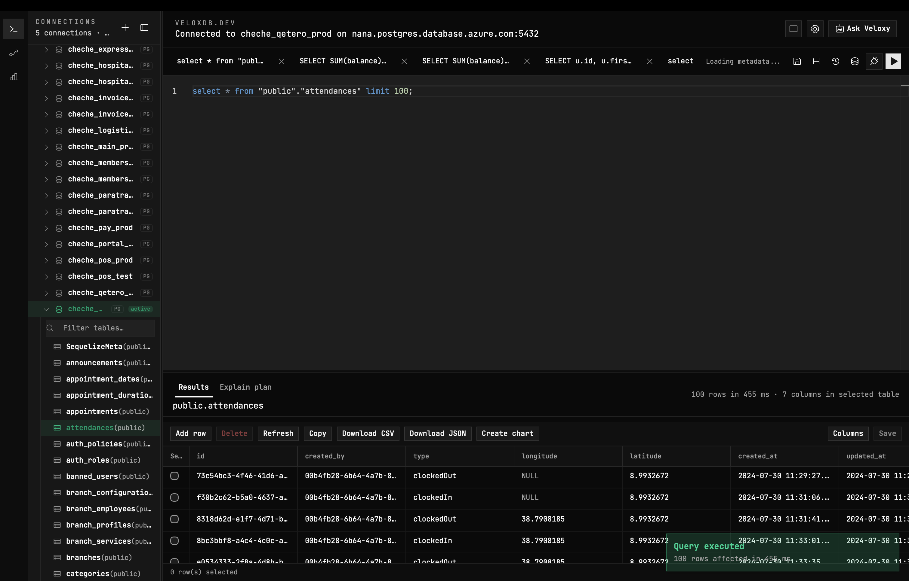Click the Copy button

coord(318,433)
